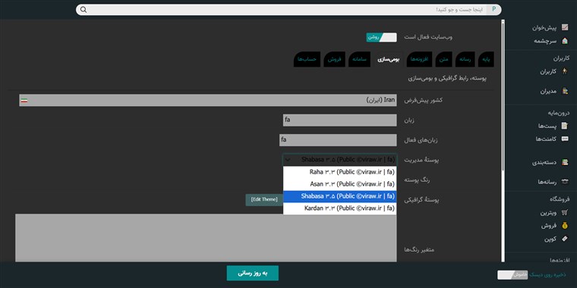Click the رسانه‌ها media box icon
Viewport: 577px width, 288px height.
(x=565, y=181)
